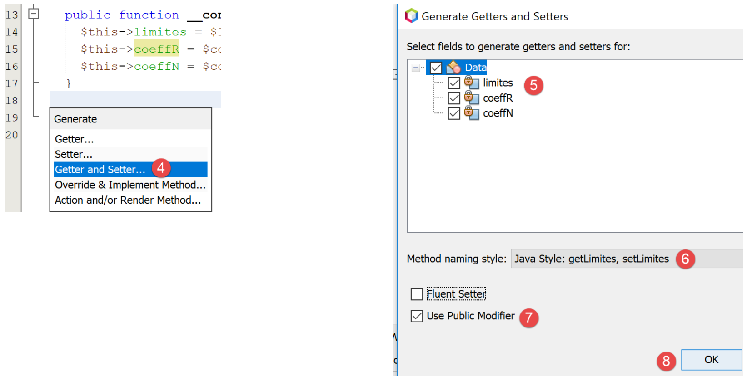The image size is (747, 386).
Task: Click the coeffN field lock icon
Action: 471,113
